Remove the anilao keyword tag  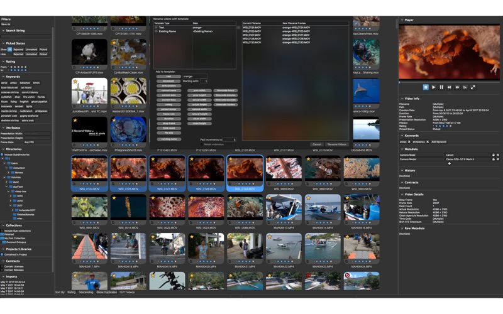click(x=409, y=142)
